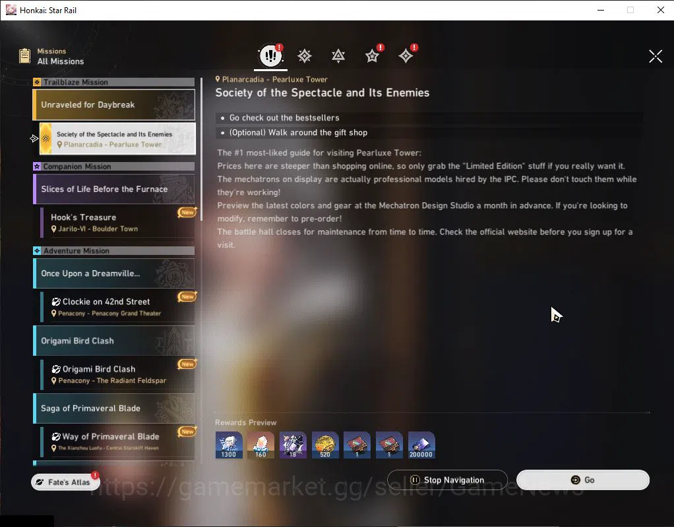Click the Go button

click(x=582, y=480)
